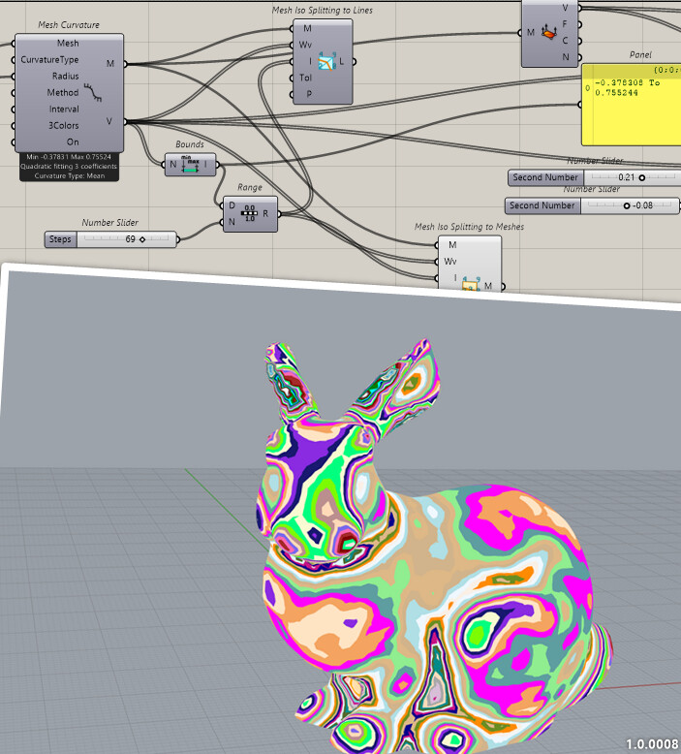Click the C output of the mesh component
The width and height of the screenshot is (681, 754).
tap(565, 41)
